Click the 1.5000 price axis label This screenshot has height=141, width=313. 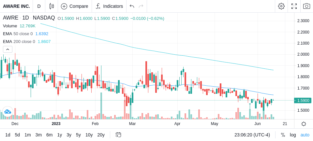[303, 110]
